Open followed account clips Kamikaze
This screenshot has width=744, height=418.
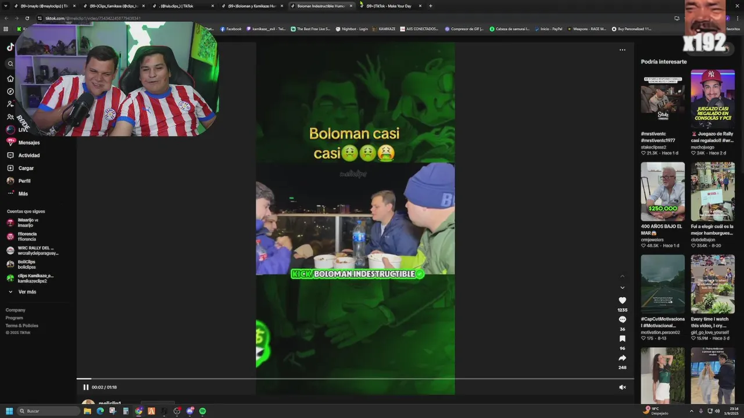pos(30,278)
